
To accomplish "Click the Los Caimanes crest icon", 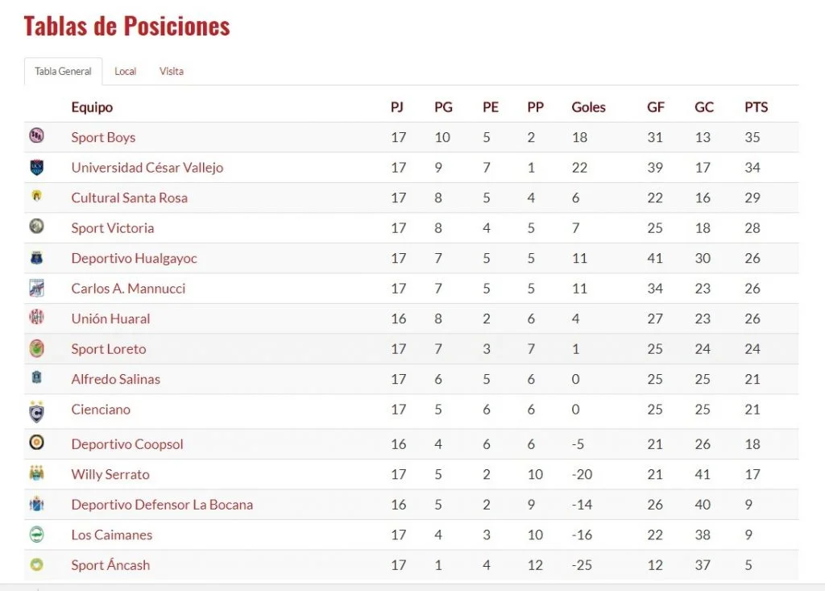I will click(36, 535).
